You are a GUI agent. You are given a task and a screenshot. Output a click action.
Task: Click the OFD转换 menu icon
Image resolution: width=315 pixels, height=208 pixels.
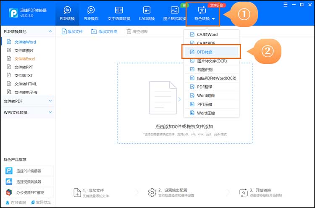(x=192, y=52)
